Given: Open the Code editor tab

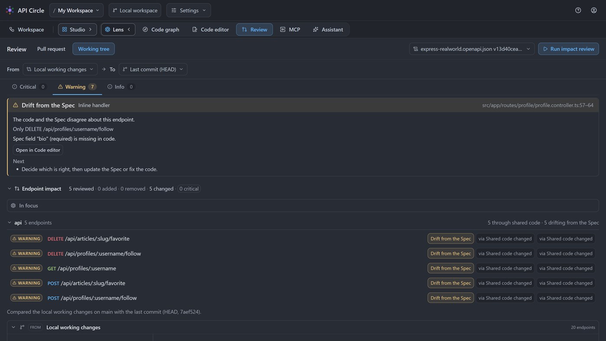Looking at the screenshot, I should click(x=211, y=29).
